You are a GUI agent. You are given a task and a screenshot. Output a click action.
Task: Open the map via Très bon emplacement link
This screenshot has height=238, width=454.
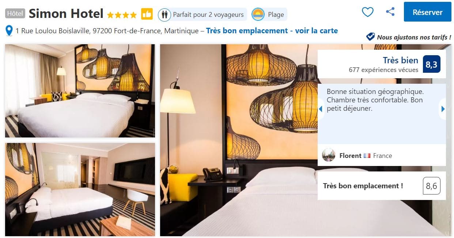coord(272,31)
